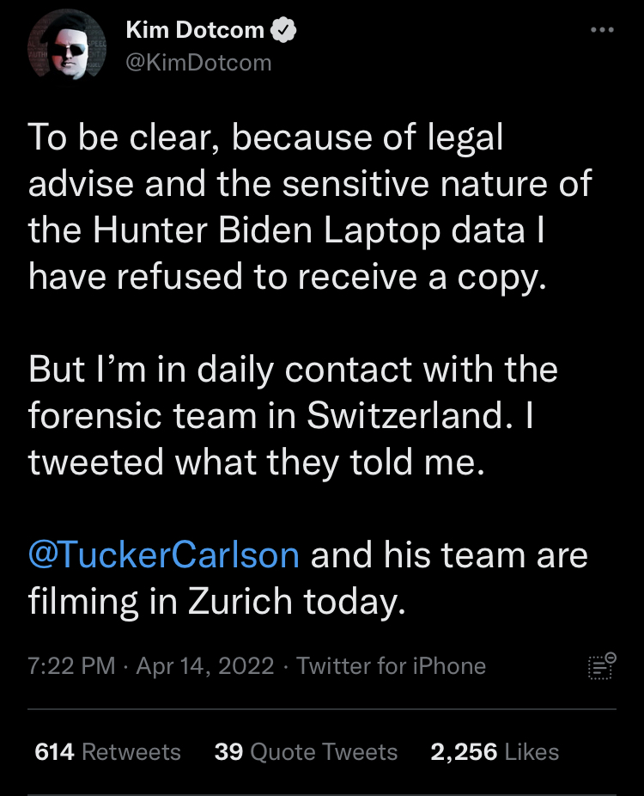Tap the 'But I'm in daily contact' line

tap(293, 369)
